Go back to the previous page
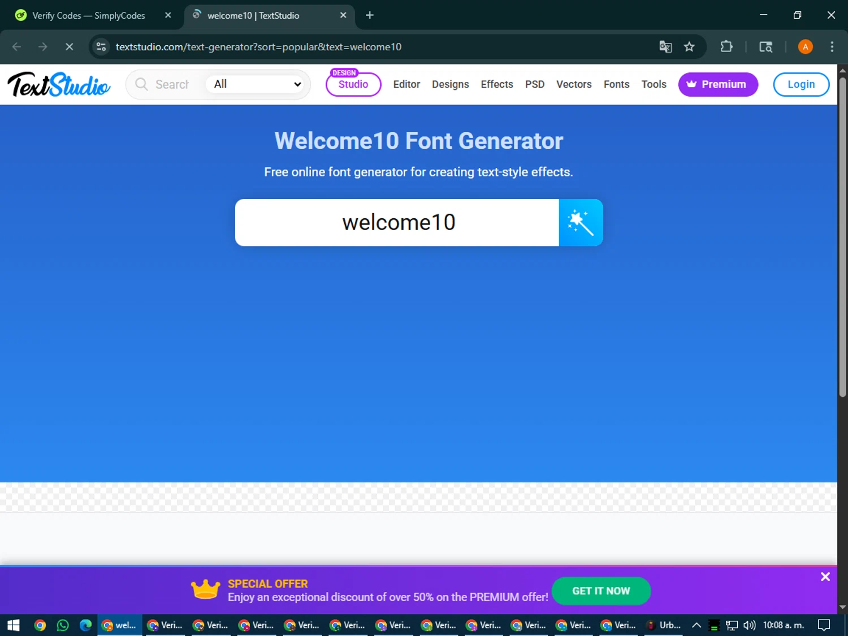Viewport: 848px width, 636px height. point(16,47)
